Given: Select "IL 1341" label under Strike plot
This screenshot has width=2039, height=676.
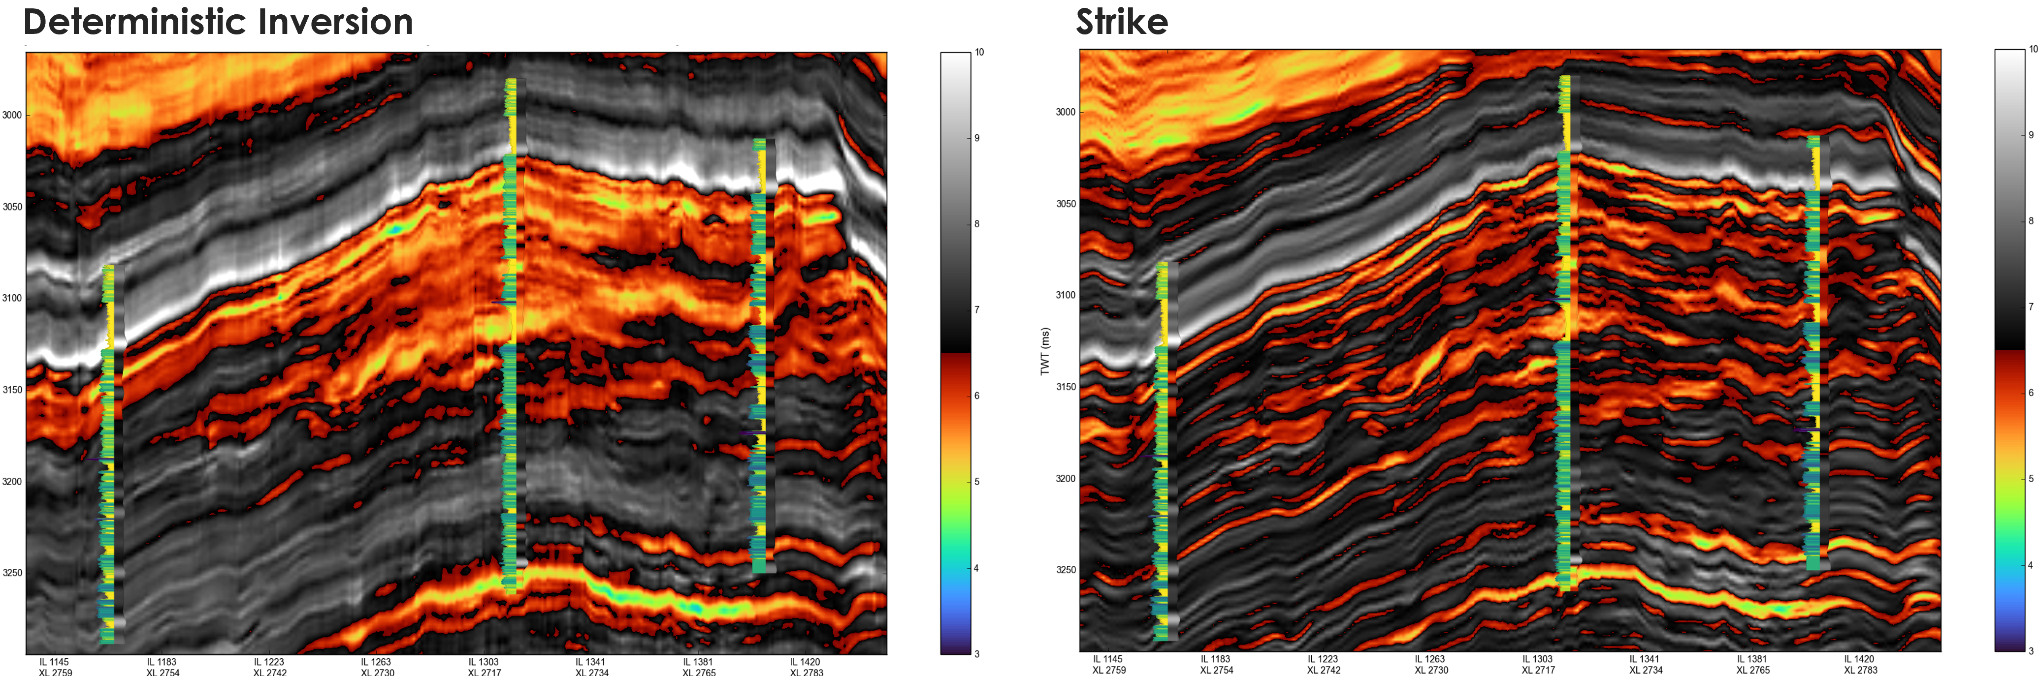Looking at the screenshot, I should [1645, 659].
